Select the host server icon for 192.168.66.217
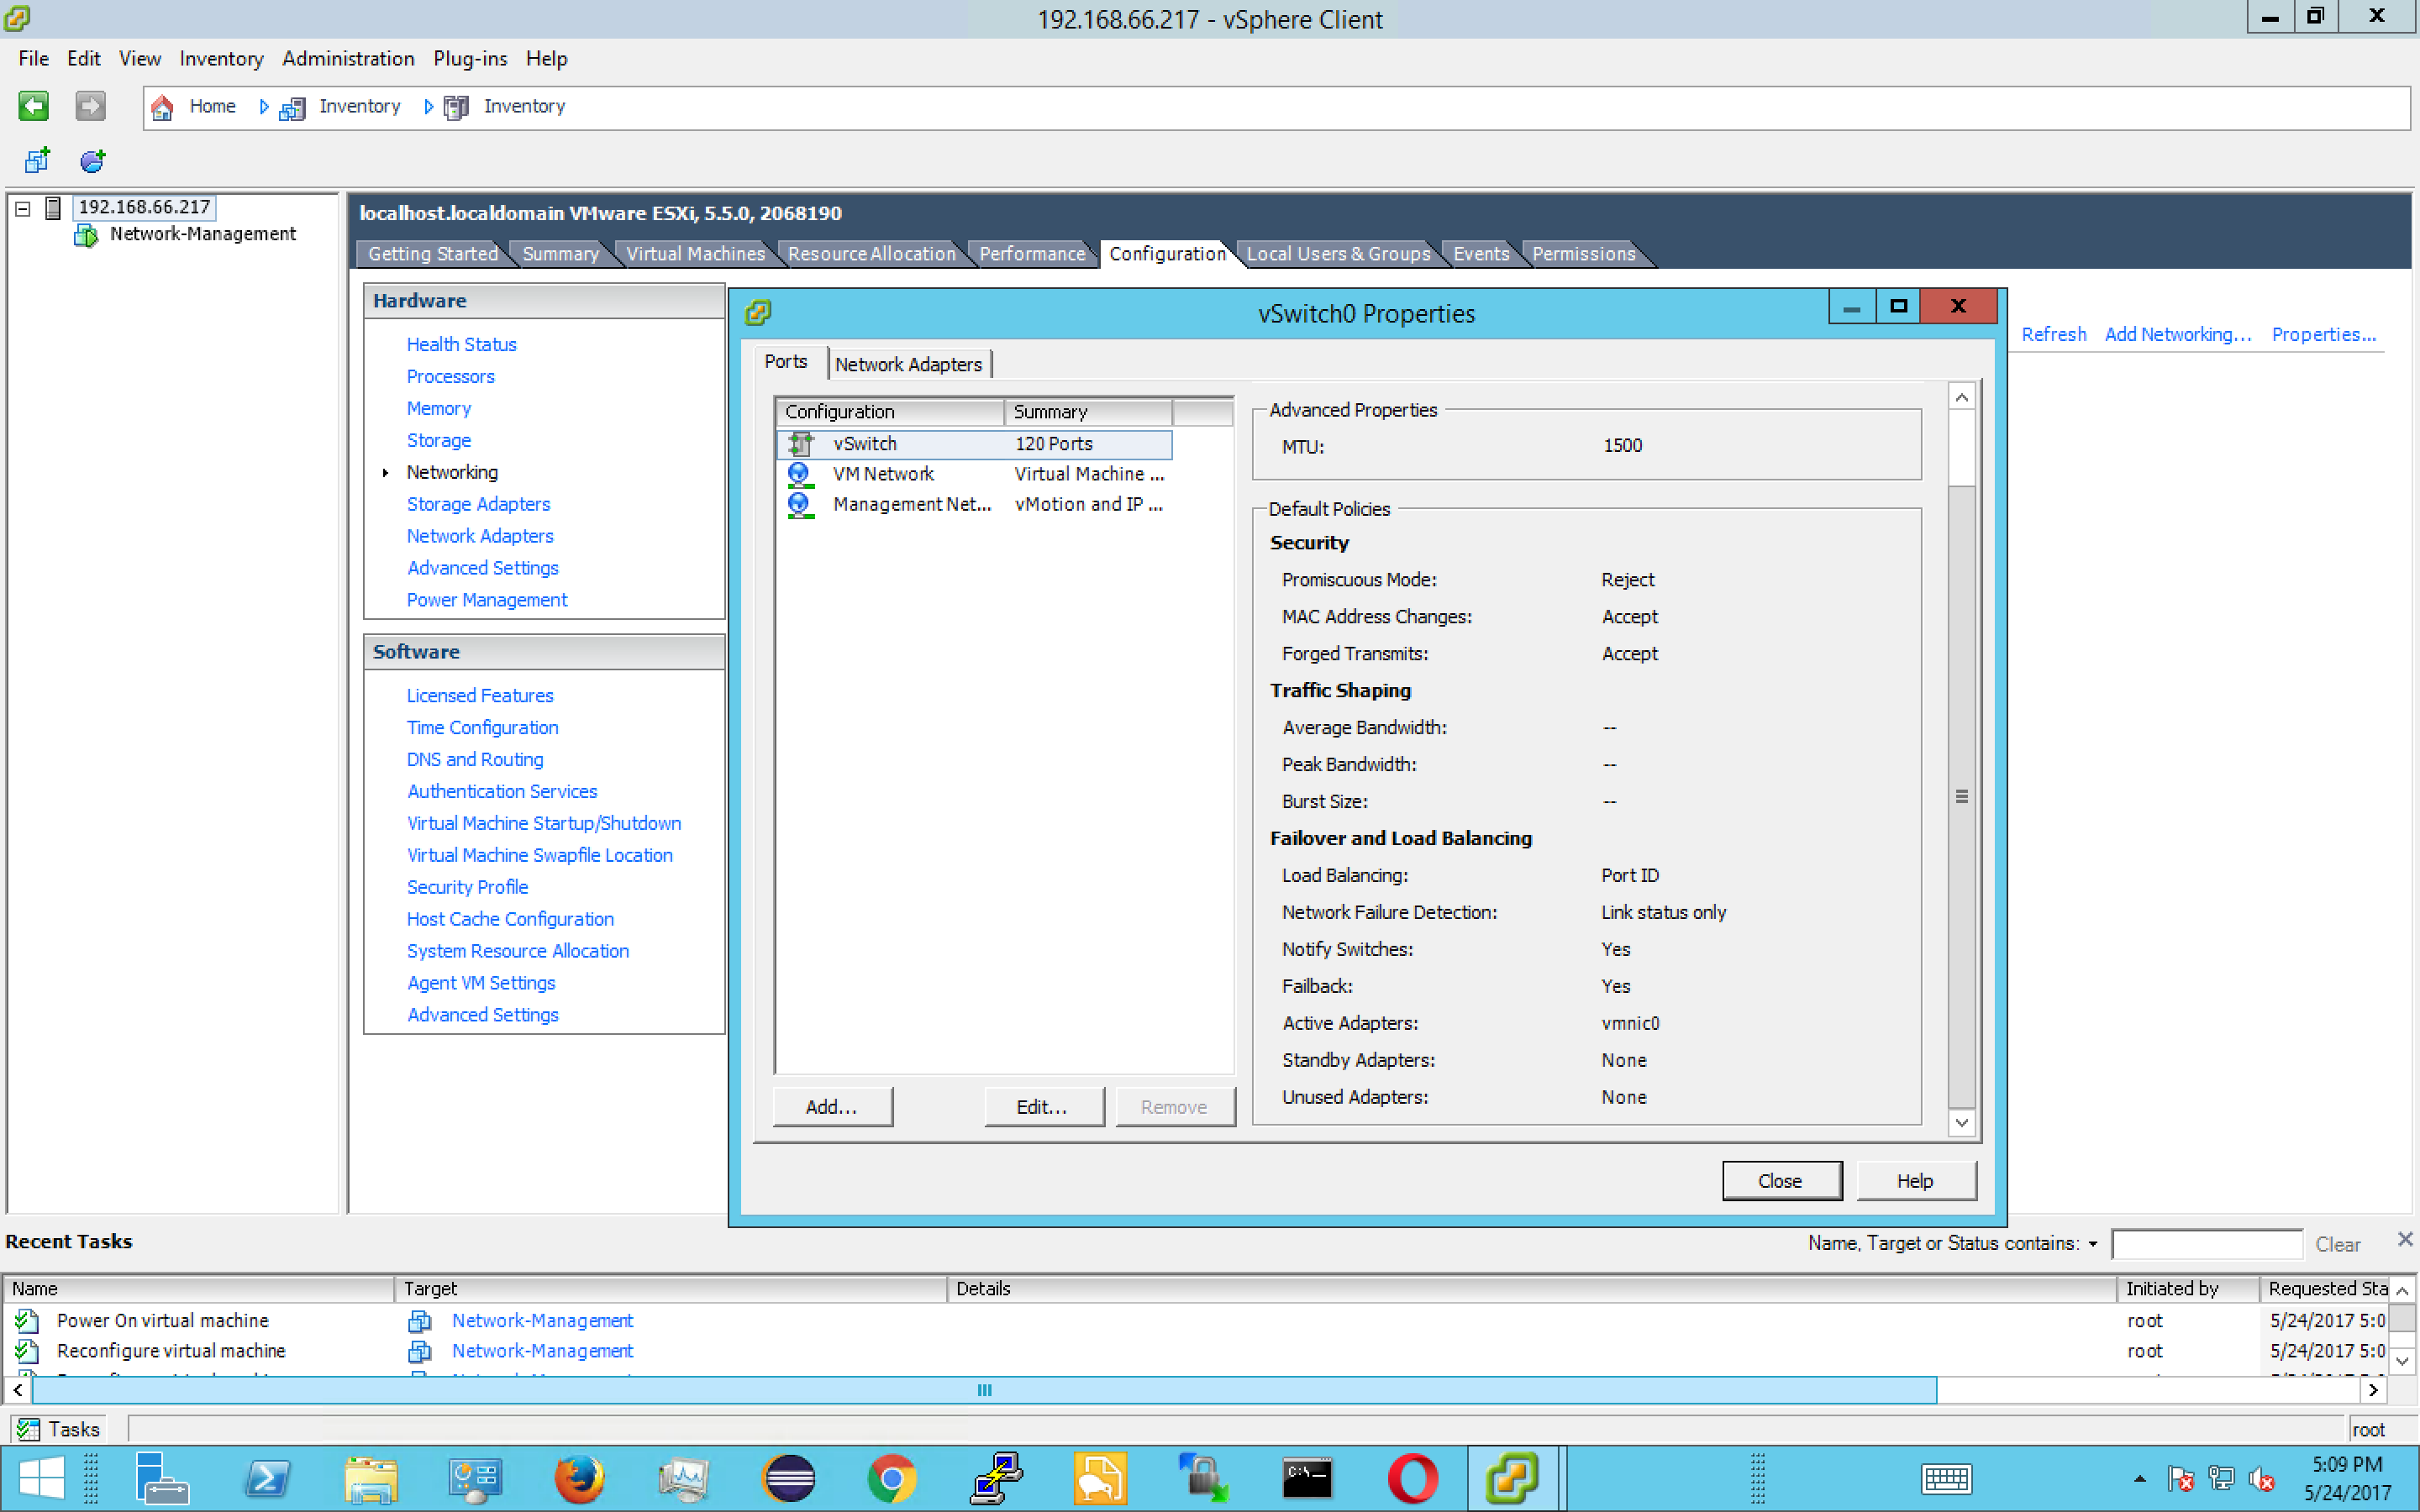 (54, 207)
